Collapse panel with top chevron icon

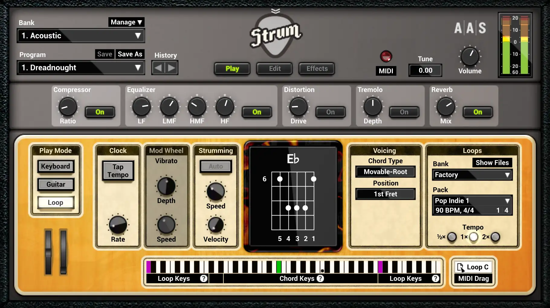pos(275,11)
